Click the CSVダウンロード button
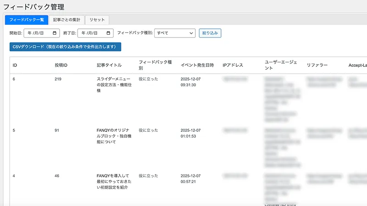This screenshot has width=367, height=206. point(65,47)
